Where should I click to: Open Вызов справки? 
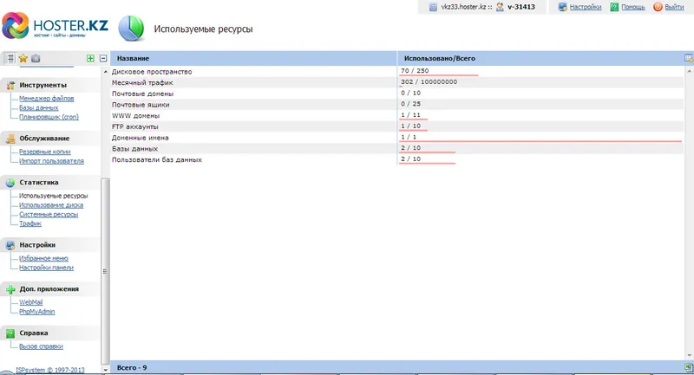coord(41,346)
